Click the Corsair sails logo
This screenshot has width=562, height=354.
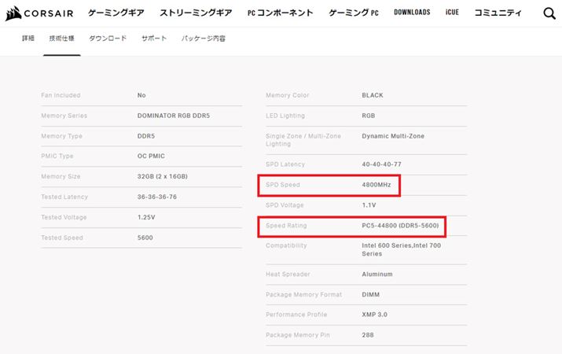(13, 13)
